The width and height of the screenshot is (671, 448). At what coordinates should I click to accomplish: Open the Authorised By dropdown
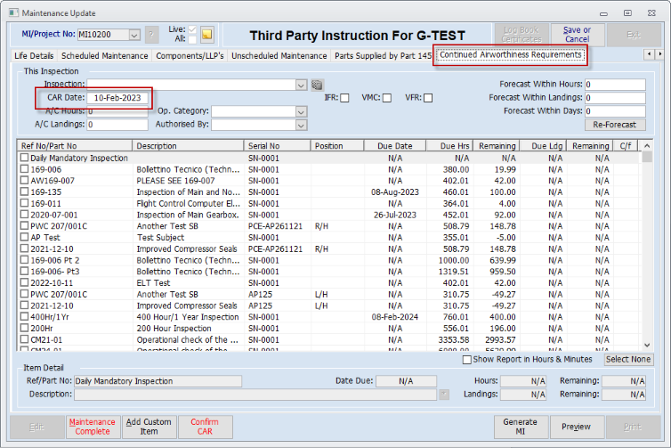[x=302, y=125]
